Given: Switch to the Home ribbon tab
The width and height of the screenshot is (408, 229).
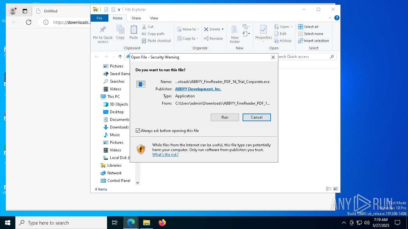Looking at the screenshot, I should (x=117, y=18).
